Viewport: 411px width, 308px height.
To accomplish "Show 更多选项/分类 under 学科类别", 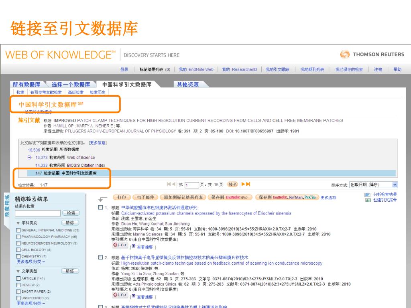I will (x=31, y=261).
